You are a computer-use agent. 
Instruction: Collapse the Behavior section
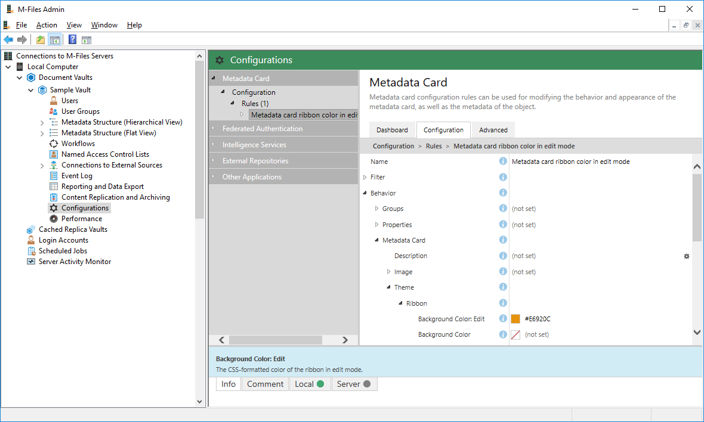[x=365, y=193]
